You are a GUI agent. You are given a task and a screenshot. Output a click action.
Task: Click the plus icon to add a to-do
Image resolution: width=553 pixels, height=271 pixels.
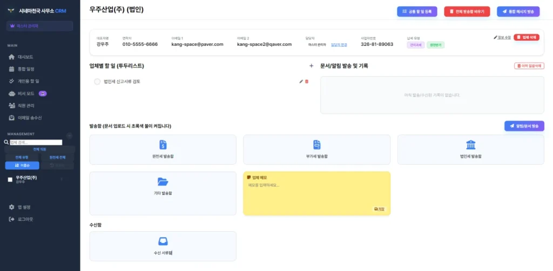point(311,66)
